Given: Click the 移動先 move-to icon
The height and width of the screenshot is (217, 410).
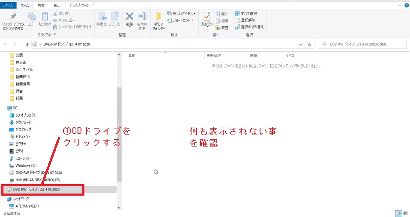Looking at the screenshot, I should [x=102, y=17].
